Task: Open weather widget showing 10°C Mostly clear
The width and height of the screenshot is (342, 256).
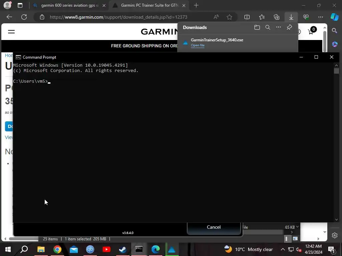Action: 248,249
